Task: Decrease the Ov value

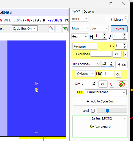Action: tap(124, 47)
